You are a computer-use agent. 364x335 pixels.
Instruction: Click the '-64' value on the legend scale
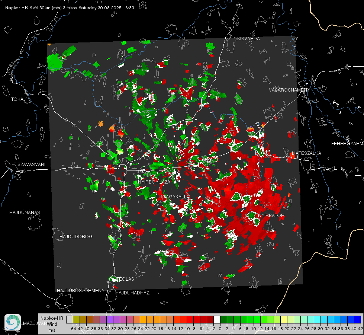(x=73, y=329)
